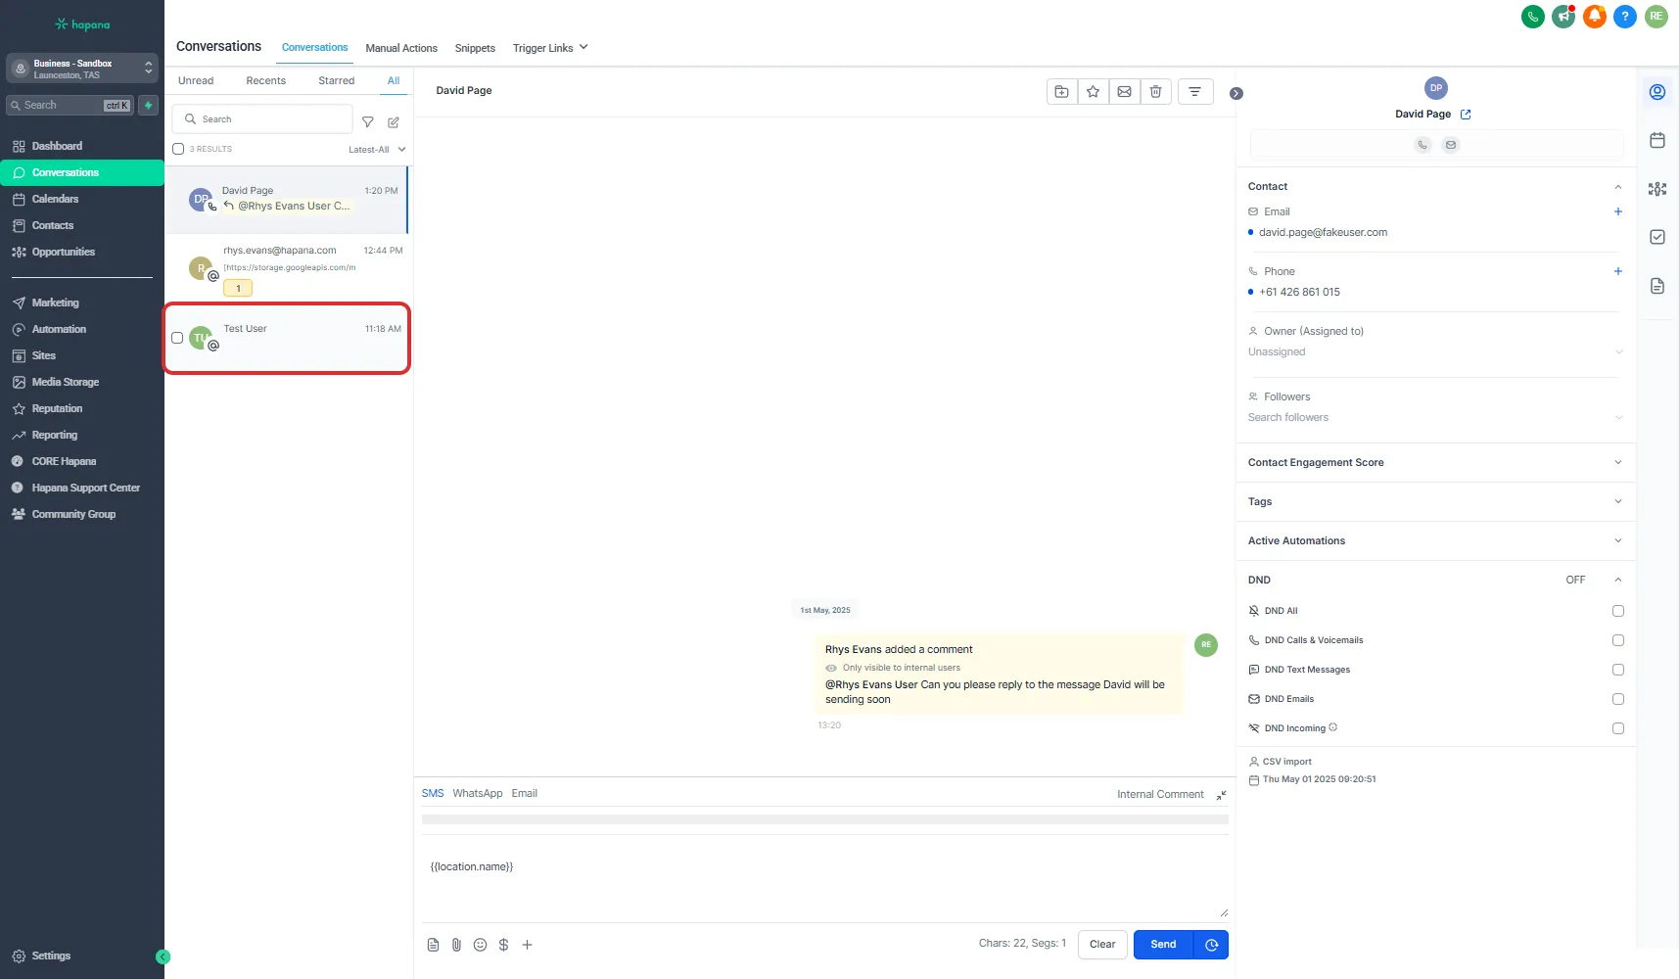Check the DND Emails checkbox
The image size is (1679, 979).
tap(1617, 699)
